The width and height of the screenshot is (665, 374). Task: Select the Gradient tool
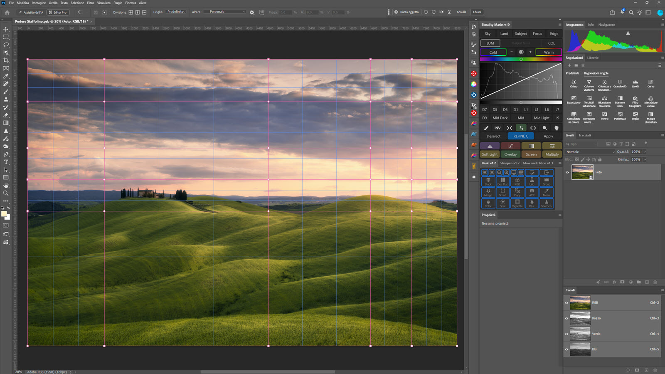coord(6,123)
